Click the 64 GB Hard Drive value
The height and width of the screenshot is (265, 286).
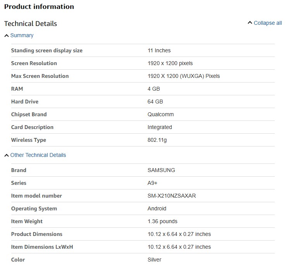(x=155, y=102)
